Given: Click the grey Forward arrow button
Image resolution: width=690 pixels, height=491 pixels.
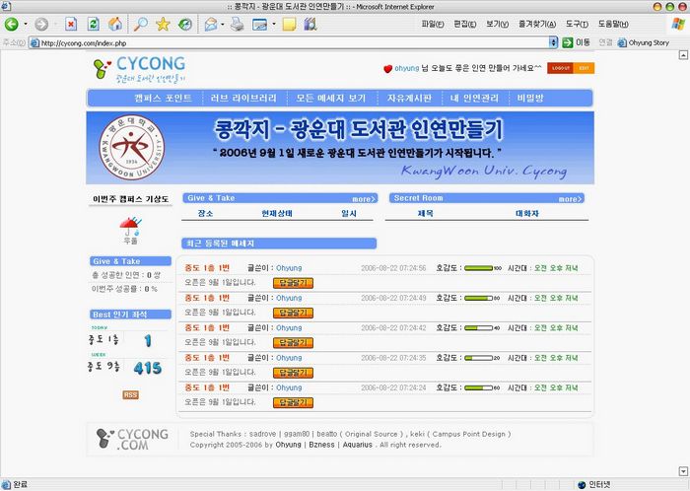Looking at the screenshot, I should (x=41, y=24).
